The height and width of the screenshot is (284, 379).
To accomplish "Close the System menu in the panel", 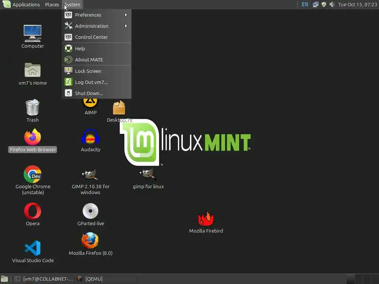I will pyautogui.click(x=72, y=4).
